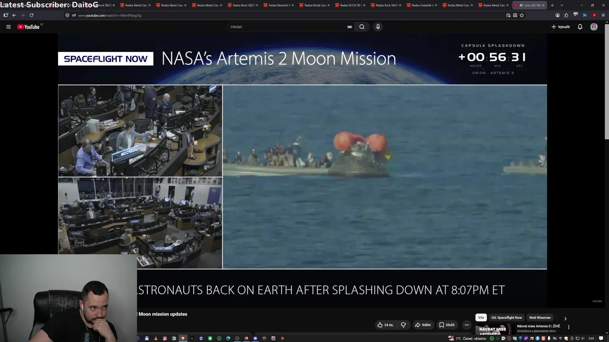This screenshot has width=609, height=342.
Task: Open a new browser tab with plus
Action: 552,5
